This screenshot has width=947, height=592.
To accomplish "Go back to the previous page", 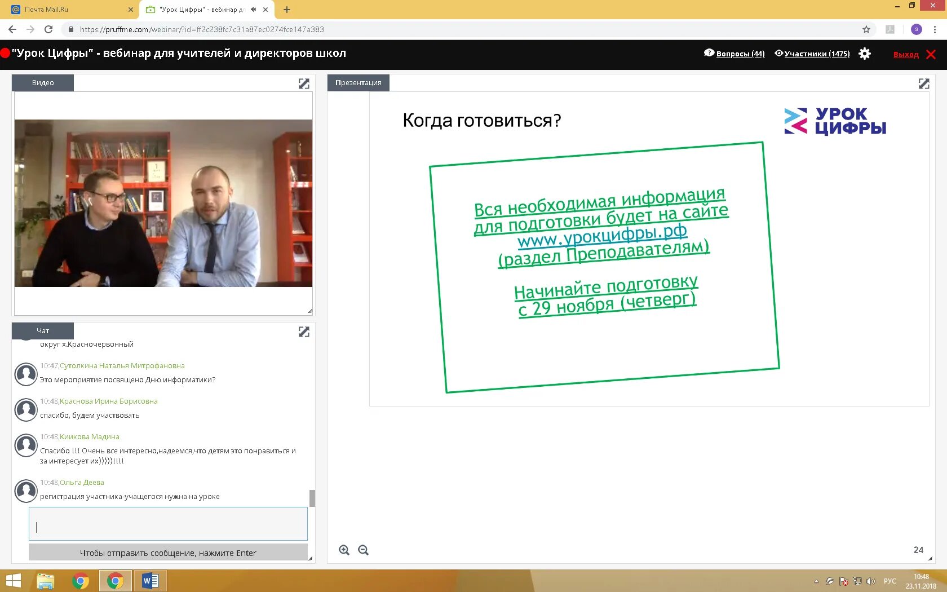I will click(x=12, y=29).
